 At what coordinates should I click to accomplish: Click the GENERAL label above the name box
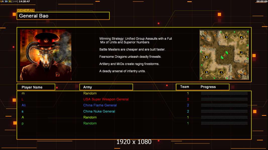point(26,10)
